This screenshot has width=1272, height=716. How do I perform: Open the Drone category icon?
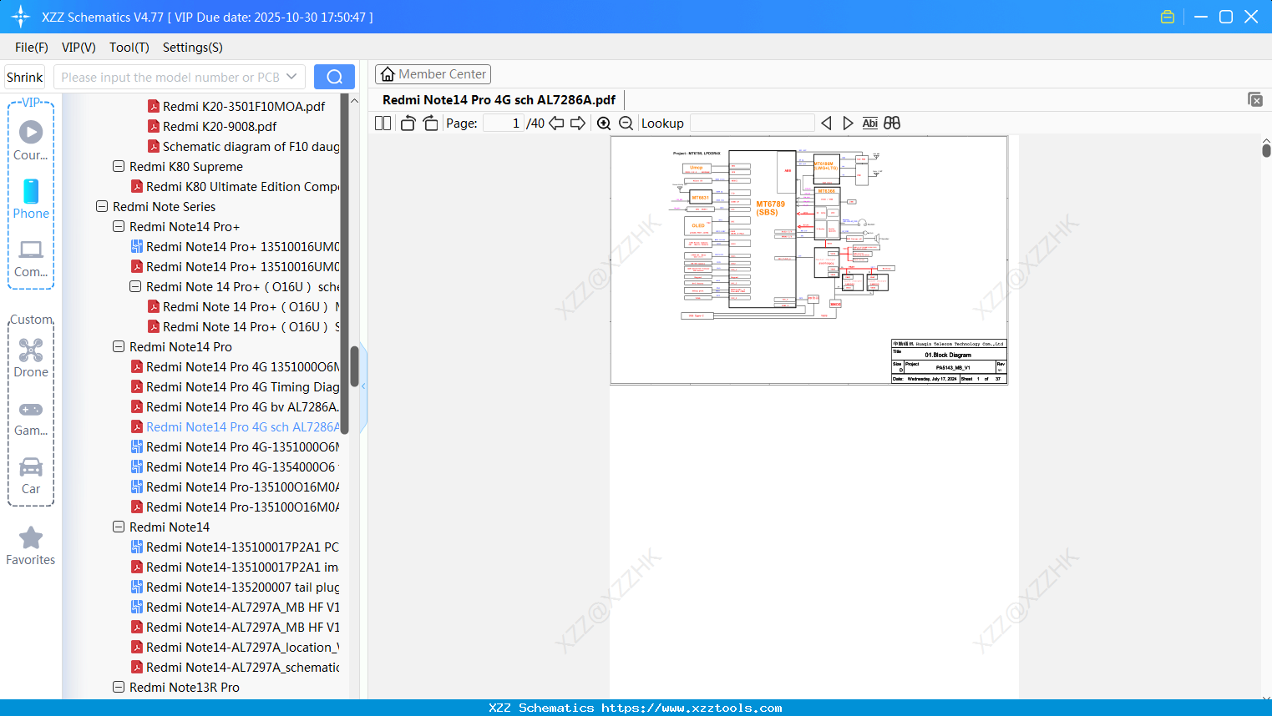point(31,358)
